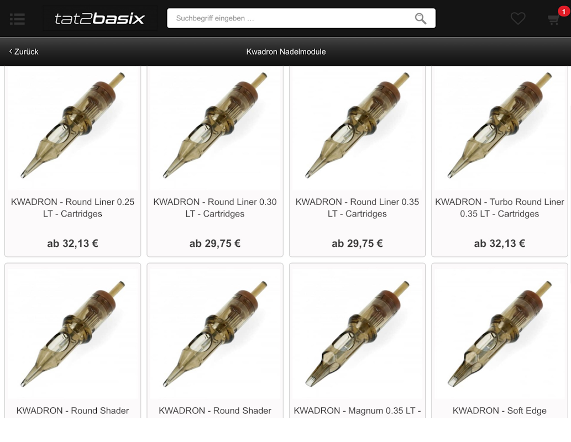Open Magnum 0.35 LT product image
The width and height of the screenshot is (571, 442).
[357, 334]
